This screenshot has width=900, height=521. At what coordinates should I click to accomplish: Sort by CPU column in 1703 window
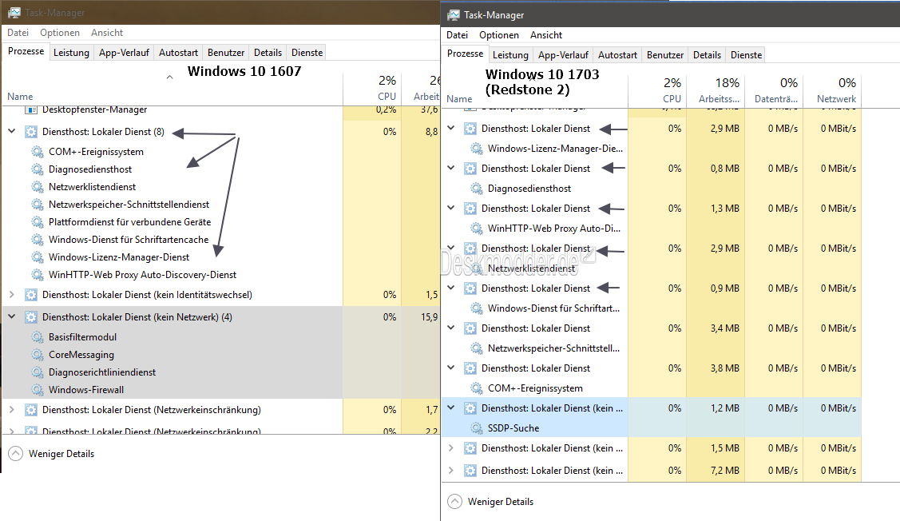[656, 90]
